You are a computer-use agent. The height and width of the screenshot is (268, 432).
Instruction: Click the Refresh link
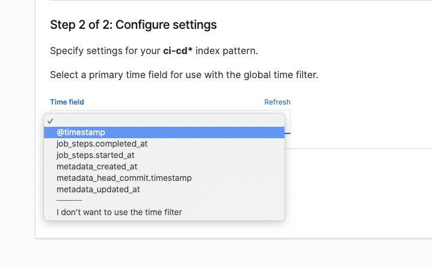click(277, 102)
